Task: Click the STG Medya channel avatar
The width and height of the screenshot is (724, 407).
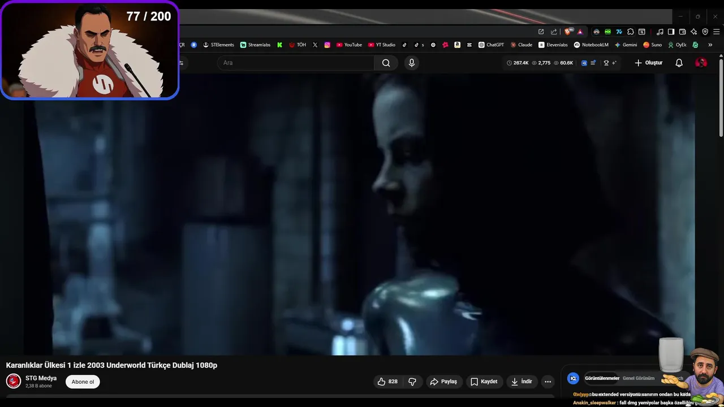Action: (14, 381)
